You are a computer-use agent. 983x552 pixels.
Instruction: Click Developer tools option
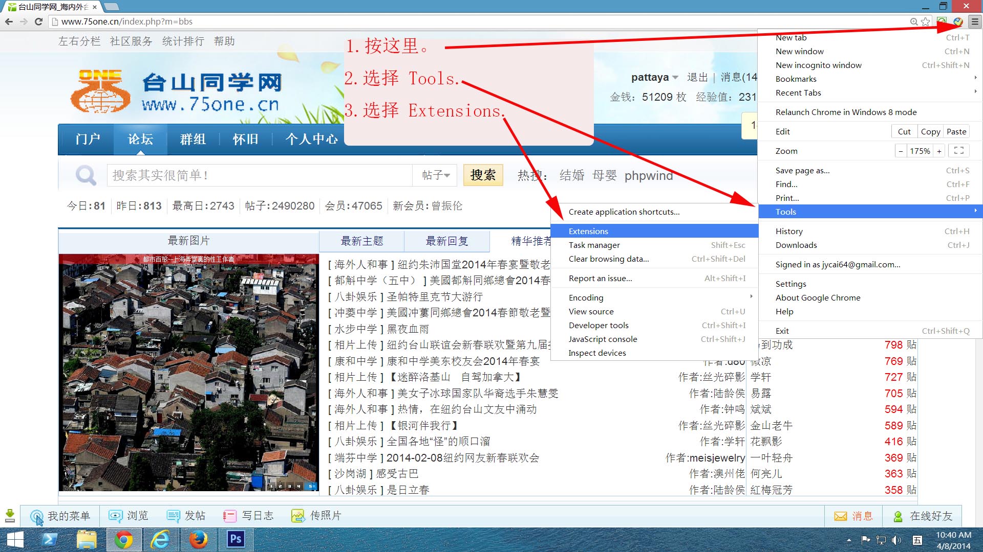[x=598, y=325]
